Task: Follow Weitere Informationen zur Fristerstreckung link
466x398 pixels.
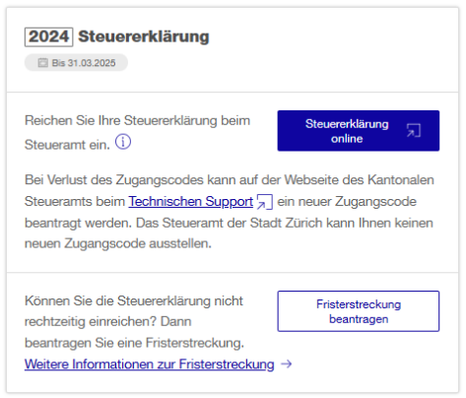Action: 150,364
